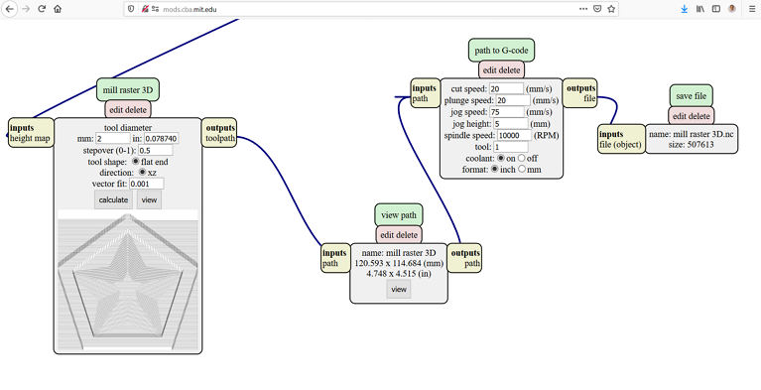Turn coolant off radio button
Viewport: 761px width, 390px height.
(x=521, y=158)
